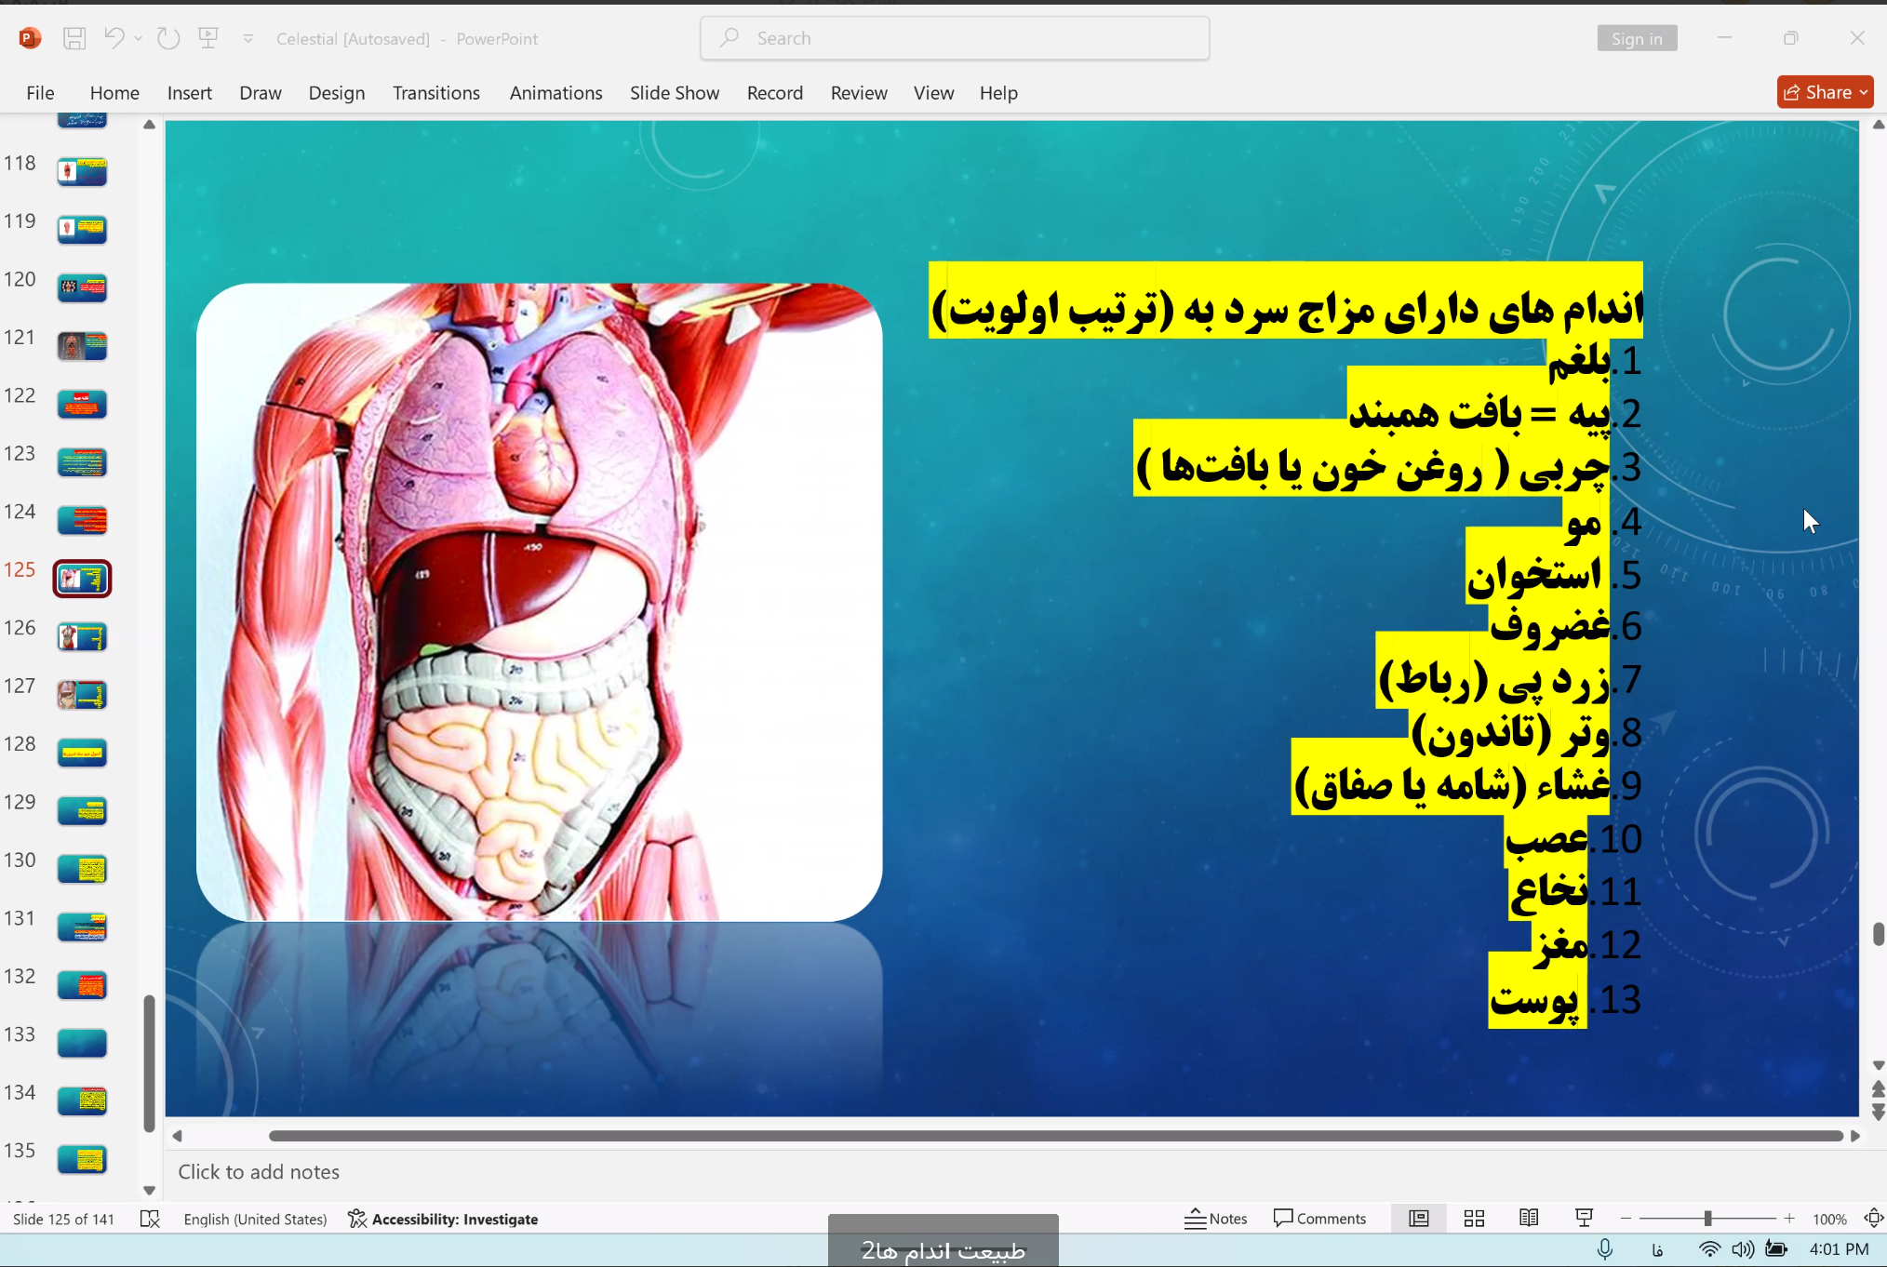The image size is (1887, 1267).
Task: Open Customize Quick Access Toolbar dropdown
Action: click(x=248, y=38)
